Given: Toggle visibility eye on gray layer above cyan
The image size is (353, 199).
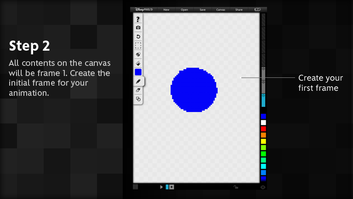Looking at the screenshot, I should point(263,82).
